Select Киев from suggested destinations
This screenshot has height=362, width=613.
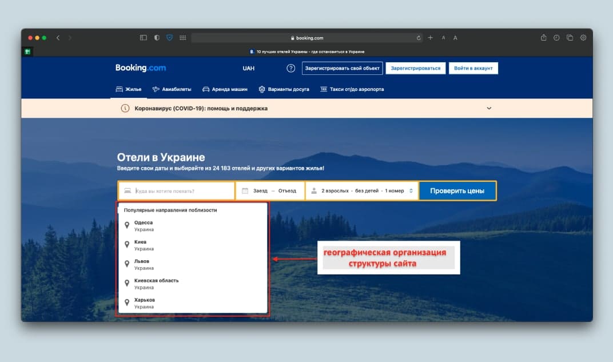[193, 245]
